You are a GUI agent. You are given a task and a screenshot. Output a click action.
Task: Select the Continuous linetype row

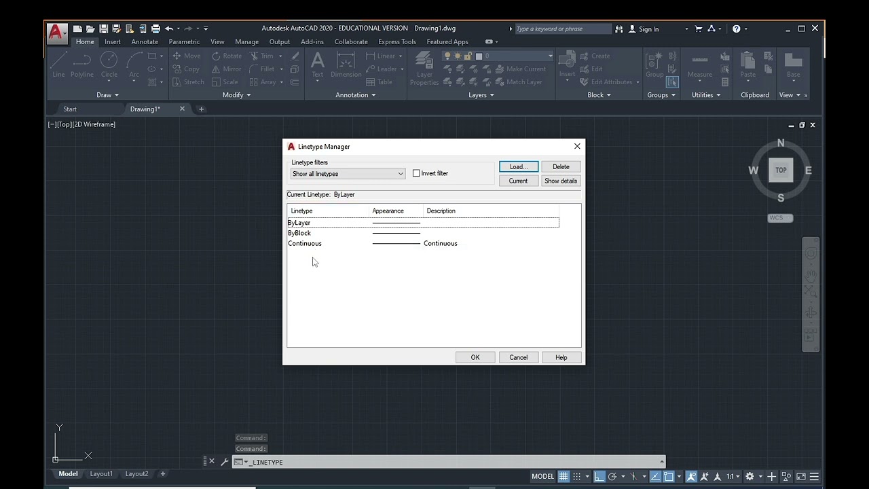click(423, 243)
